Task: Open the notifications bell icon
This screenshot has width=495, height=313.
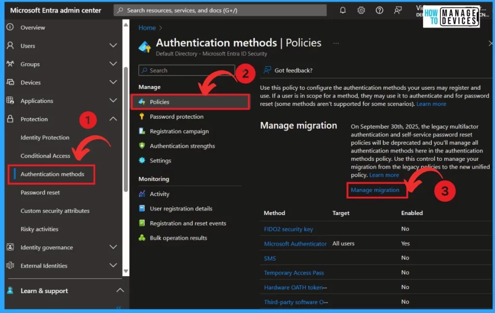Action: tap(343, 11)
